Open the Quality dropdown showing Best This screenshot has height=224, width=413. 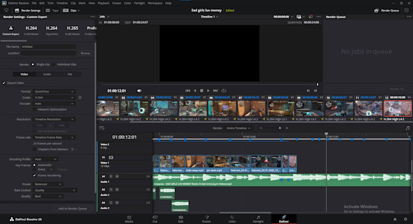(48, 196)
